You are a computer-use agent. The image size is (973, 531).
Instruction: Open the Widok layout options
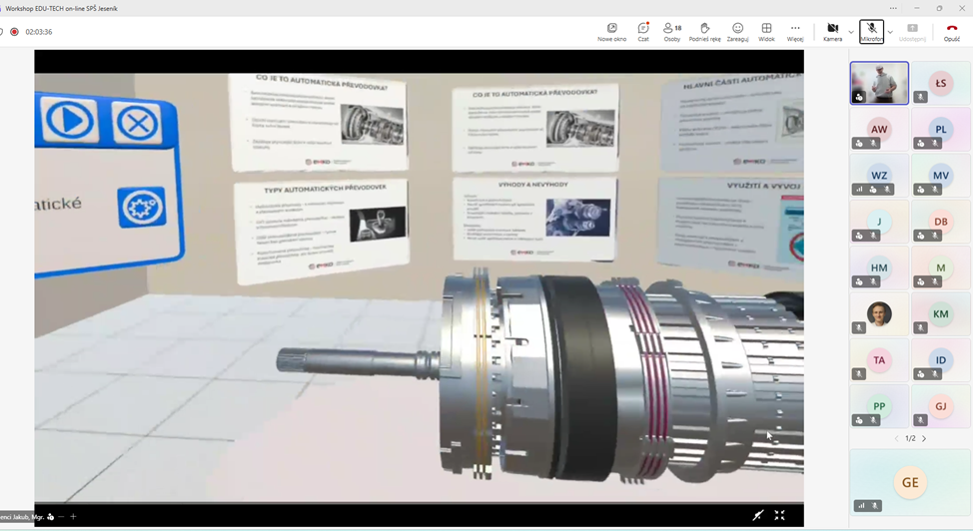point(766,31)
